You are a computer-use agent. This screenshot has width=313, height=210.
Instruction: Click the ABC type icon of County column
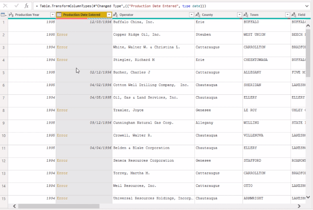tap(198, 15)
